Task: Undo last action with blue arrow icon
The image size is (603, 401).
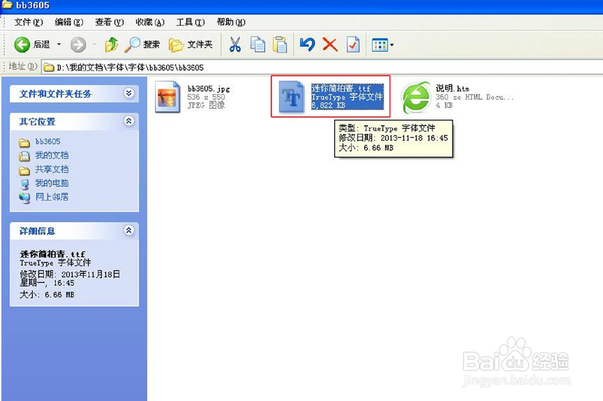Action: click(306, 44)
